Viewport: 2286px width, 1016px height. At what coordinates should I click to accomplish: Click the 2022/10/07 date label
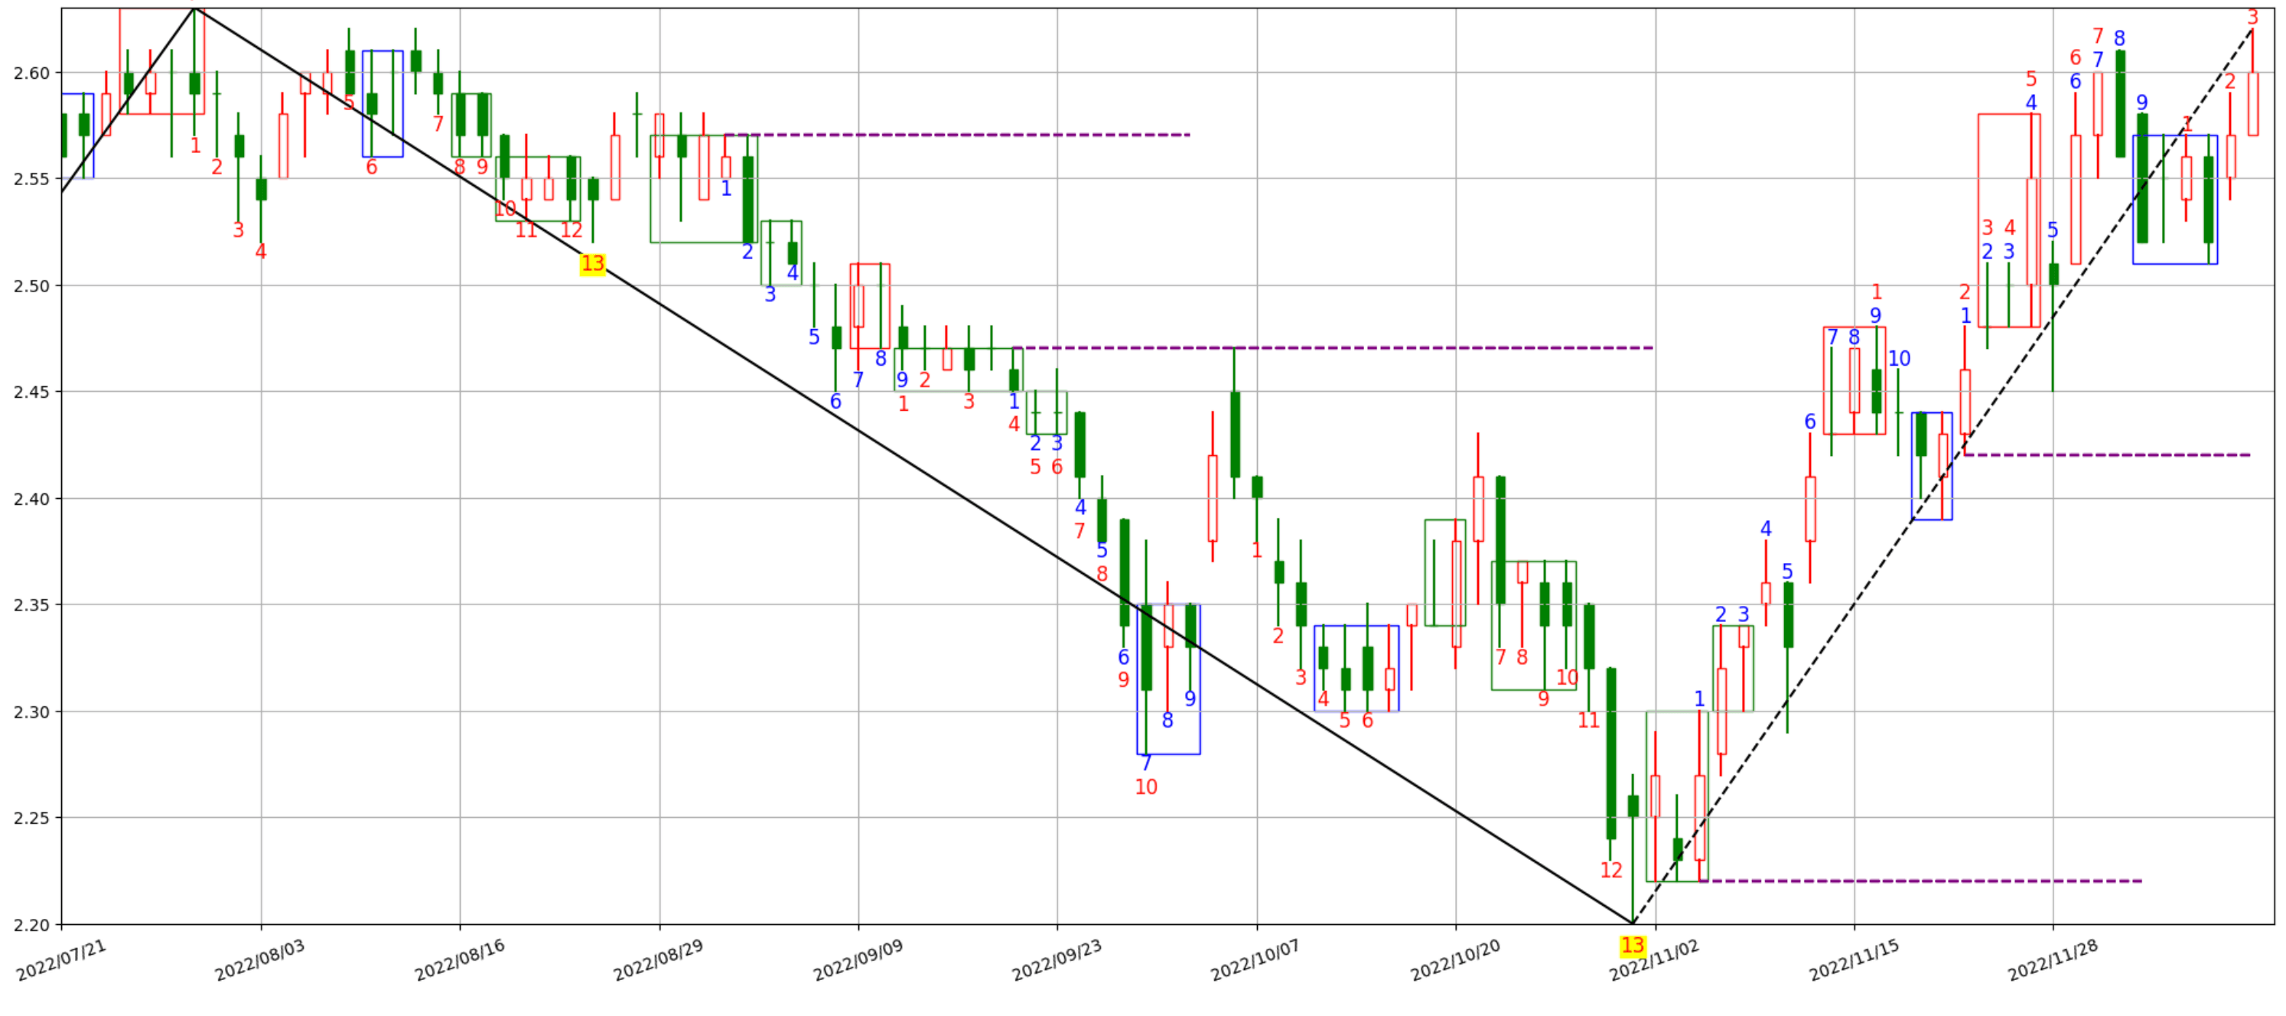pos(1255,960)
